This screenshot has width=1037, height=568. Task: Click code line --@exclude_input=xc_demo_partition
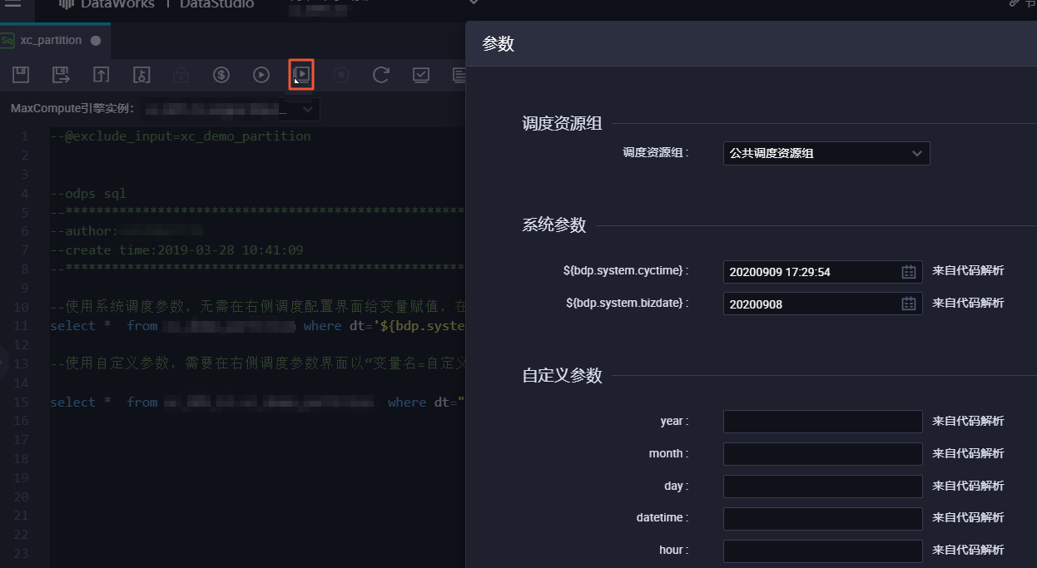[x=181, y=136]
